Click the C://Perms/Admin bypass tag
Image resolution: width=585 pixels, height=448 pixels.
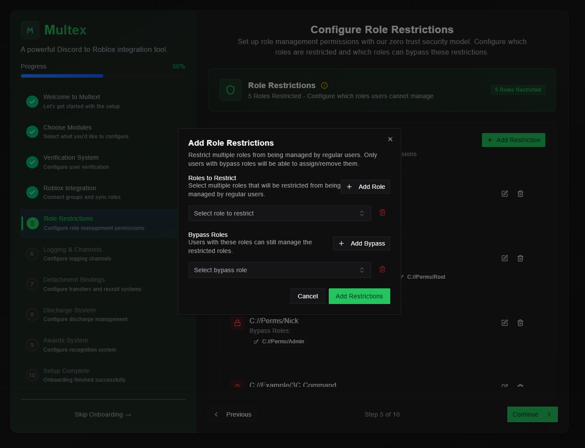coord(279,342)
